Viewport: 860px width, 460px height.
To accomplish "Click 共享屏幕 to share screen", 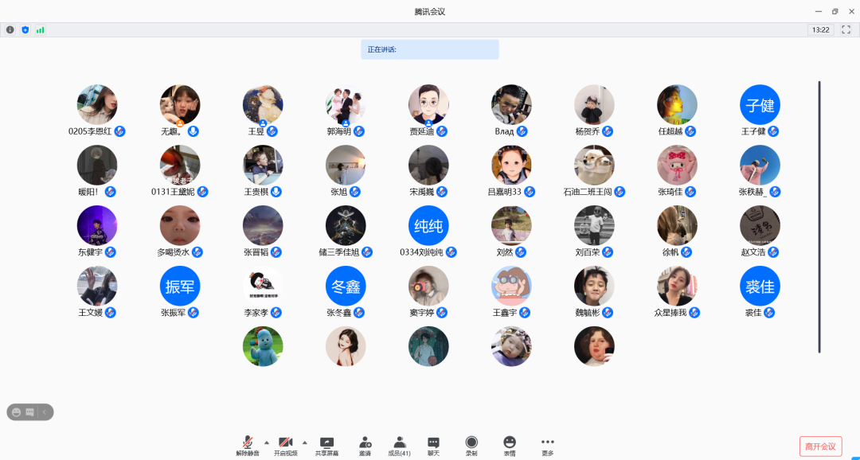I will [326, 445].
